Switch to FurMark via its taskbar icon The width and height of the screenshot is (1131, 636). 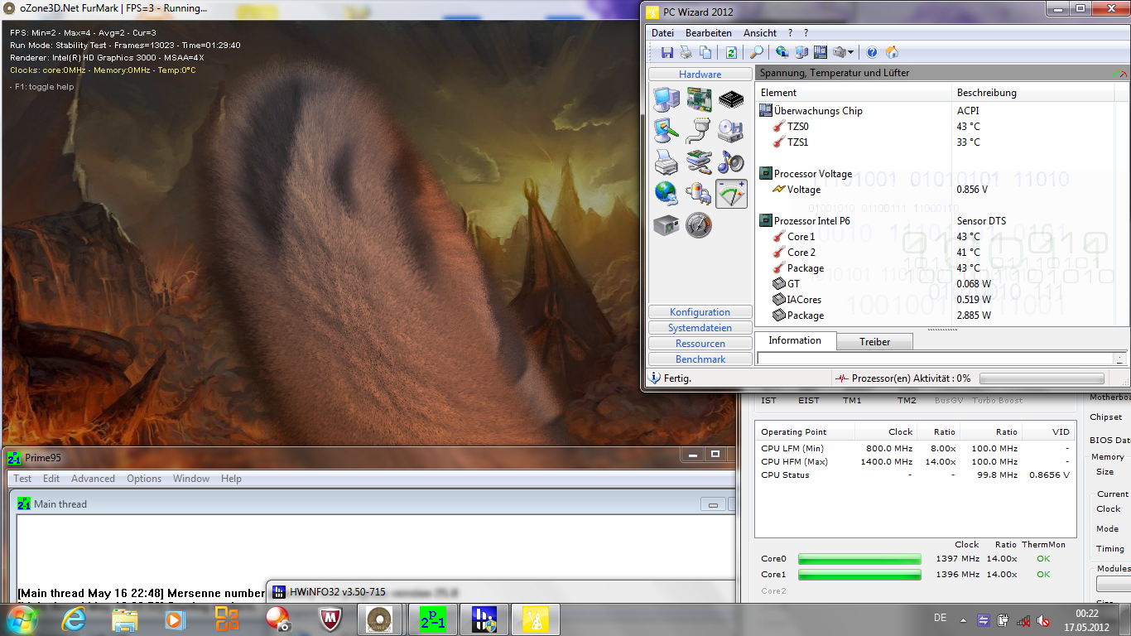[x=381, y=619]
